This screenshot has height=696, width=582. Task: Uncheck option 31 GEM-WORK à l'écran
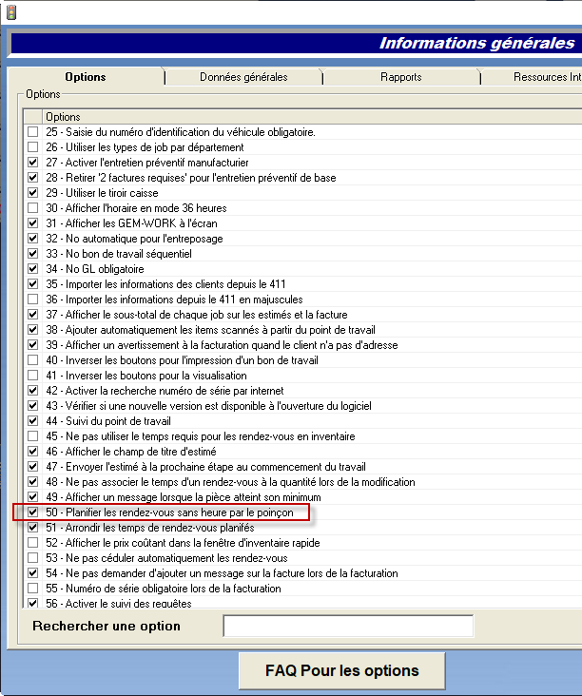[33, 222]
